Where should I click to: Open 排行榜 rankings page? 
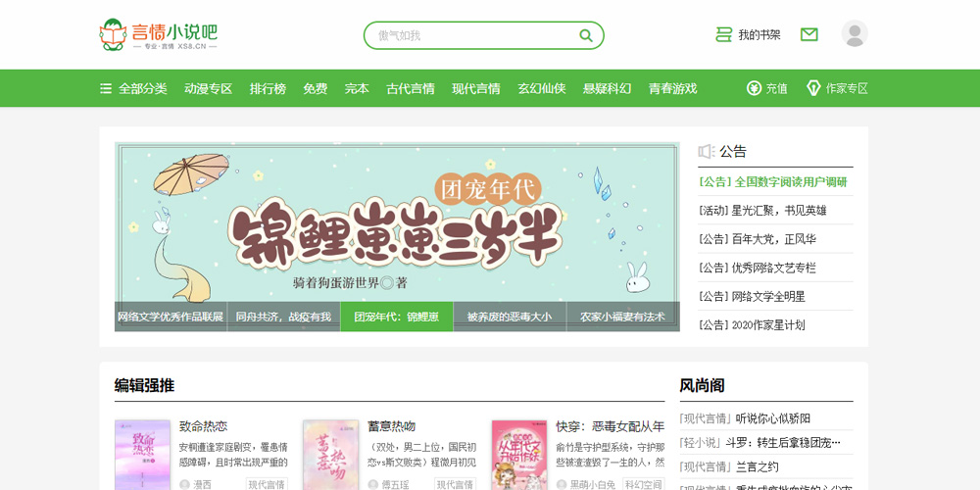269,88
